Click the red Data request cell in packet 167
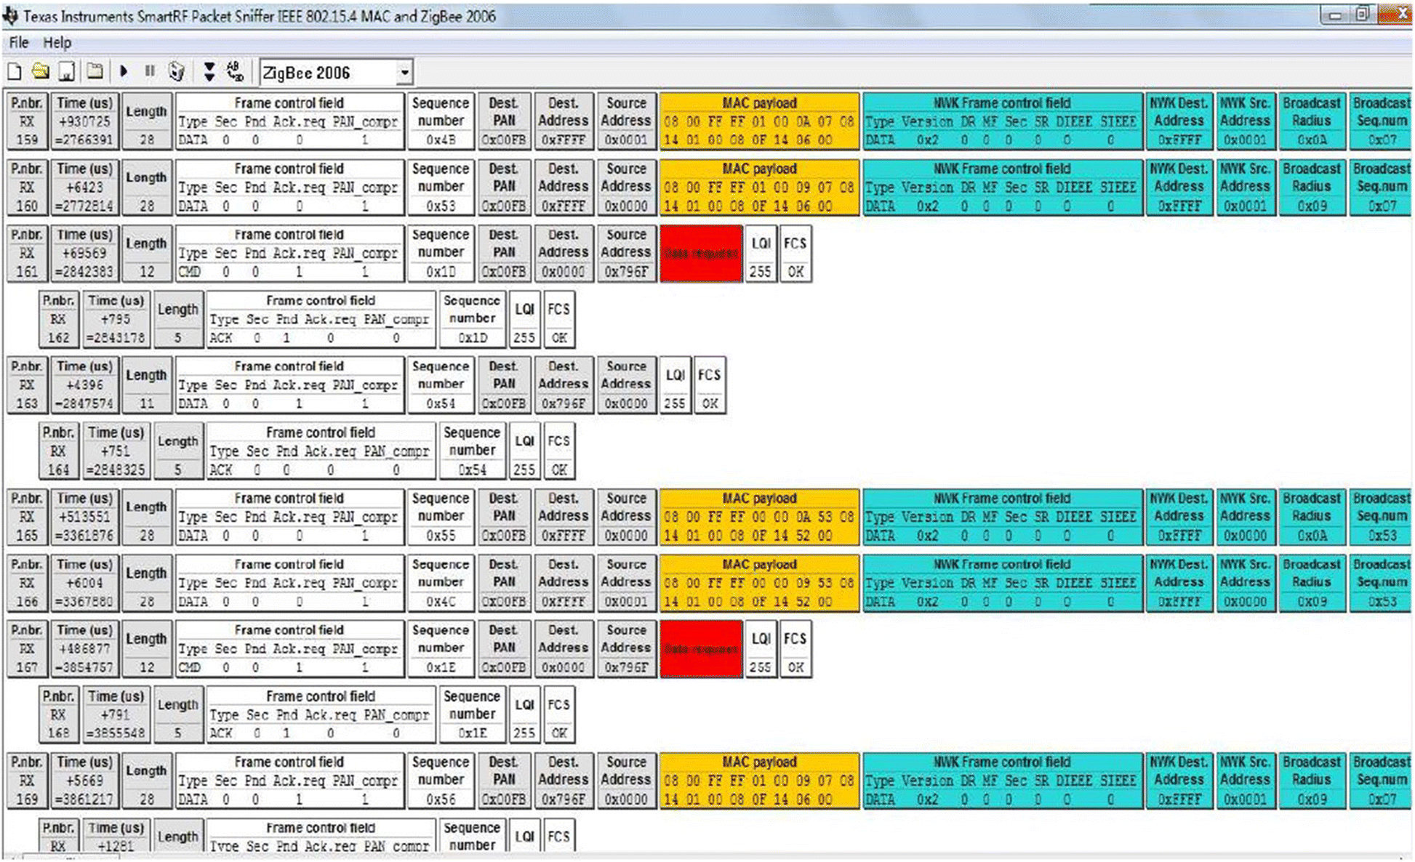 [701, 648]
